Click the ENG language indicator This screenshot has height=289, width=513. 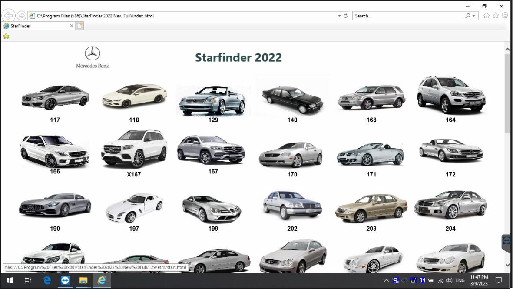click(x=460, y=280)
